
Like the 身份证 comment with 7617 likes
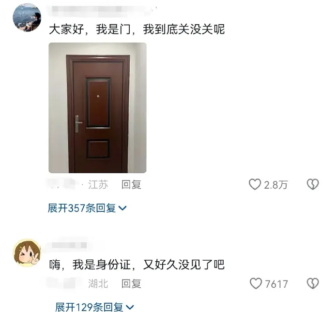click(256, 283)
